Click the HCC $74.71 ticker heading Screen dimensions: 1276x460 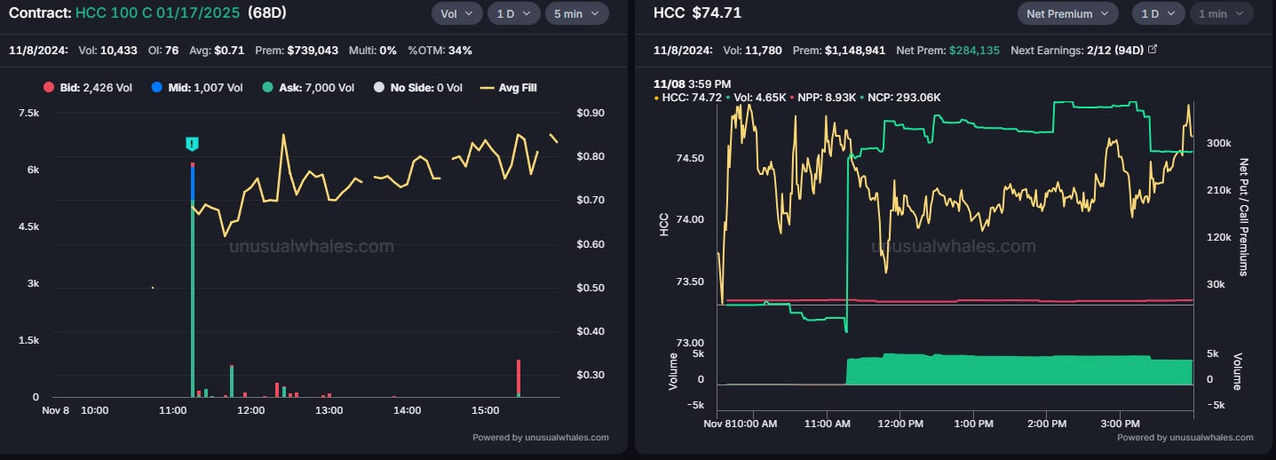pos(697,12)
